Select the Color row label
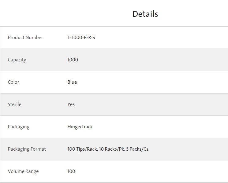 [x=13, y=82]
